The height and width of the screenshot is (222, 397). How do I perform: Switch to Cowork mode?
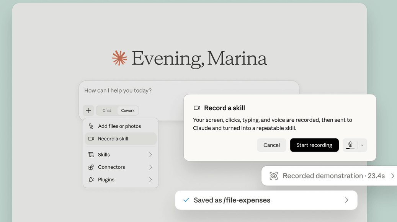coord(127,110)
